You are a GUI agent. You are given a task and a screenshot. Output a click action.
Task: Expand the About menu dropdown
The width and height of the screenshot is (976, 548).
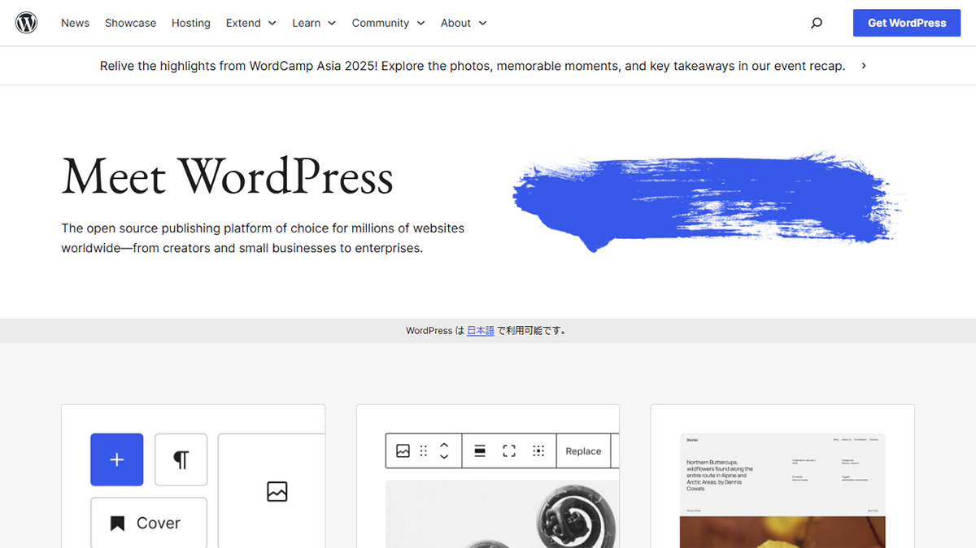(464, 23)
